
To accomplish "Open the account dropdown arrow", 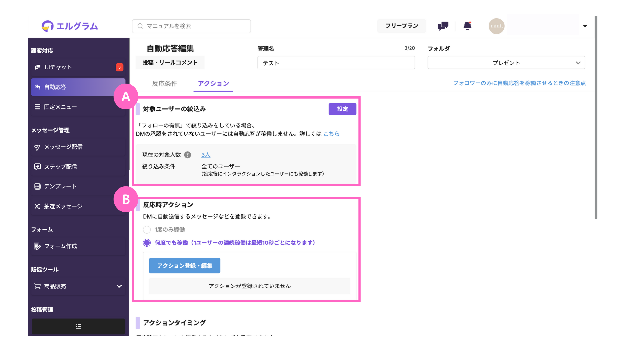I will [x=585, y=26].
